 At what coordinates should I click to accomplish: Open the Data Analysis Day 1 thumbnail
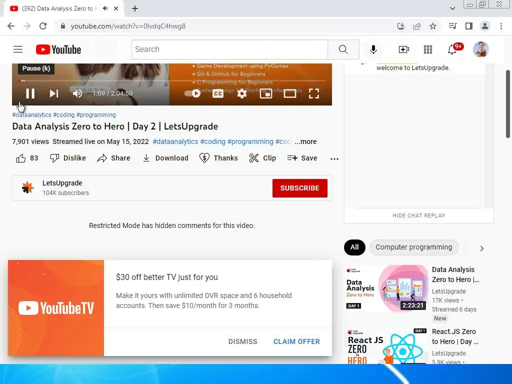pyautogui.click(x=386, y=288)
